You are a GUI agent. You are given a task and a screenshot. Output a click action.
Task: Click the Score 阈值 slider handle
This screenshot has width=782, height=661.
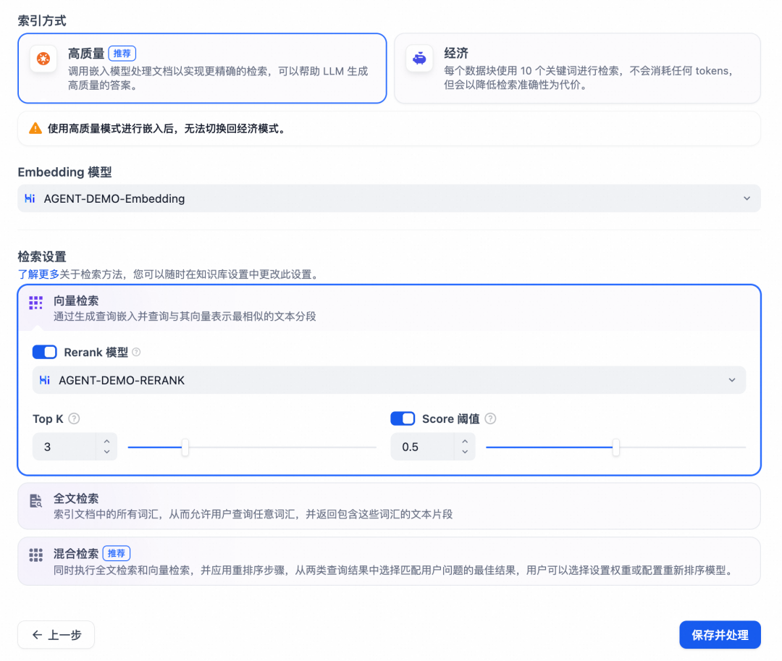coord(615,447)
